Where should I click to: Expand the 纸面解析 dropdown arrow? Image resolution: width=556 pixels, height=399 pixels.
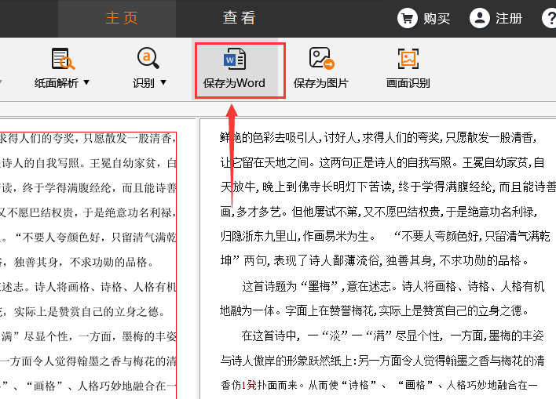pos(86,82)
